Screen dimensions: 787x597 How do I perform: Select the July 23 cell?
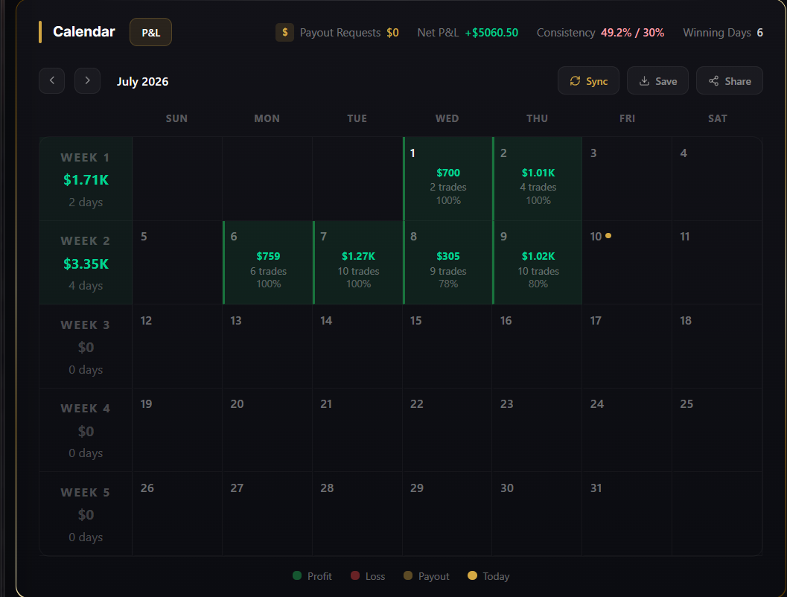[537, 430]
